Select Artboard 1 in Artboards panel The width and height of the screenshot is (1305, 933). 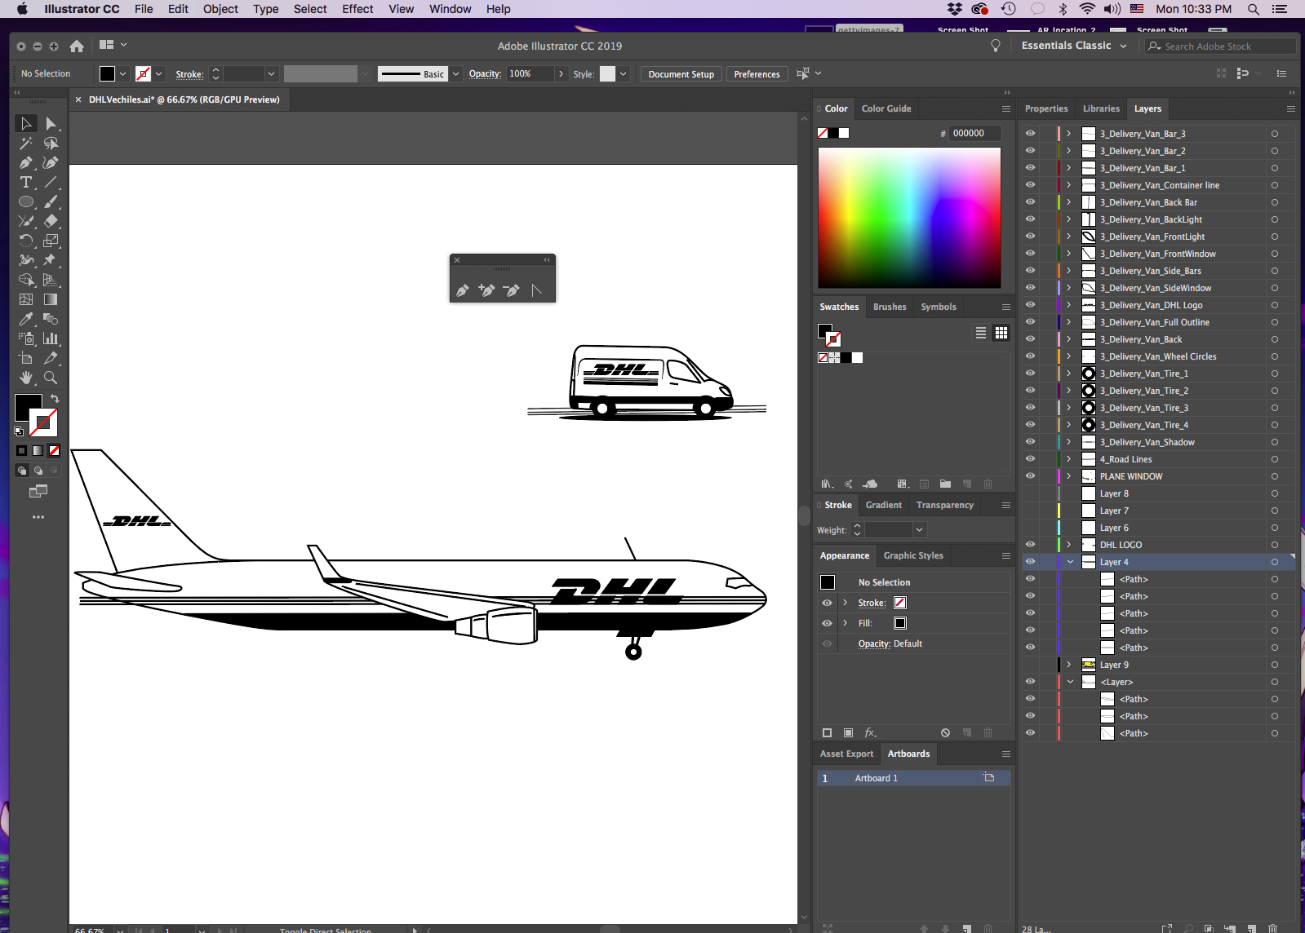point(914,778)
